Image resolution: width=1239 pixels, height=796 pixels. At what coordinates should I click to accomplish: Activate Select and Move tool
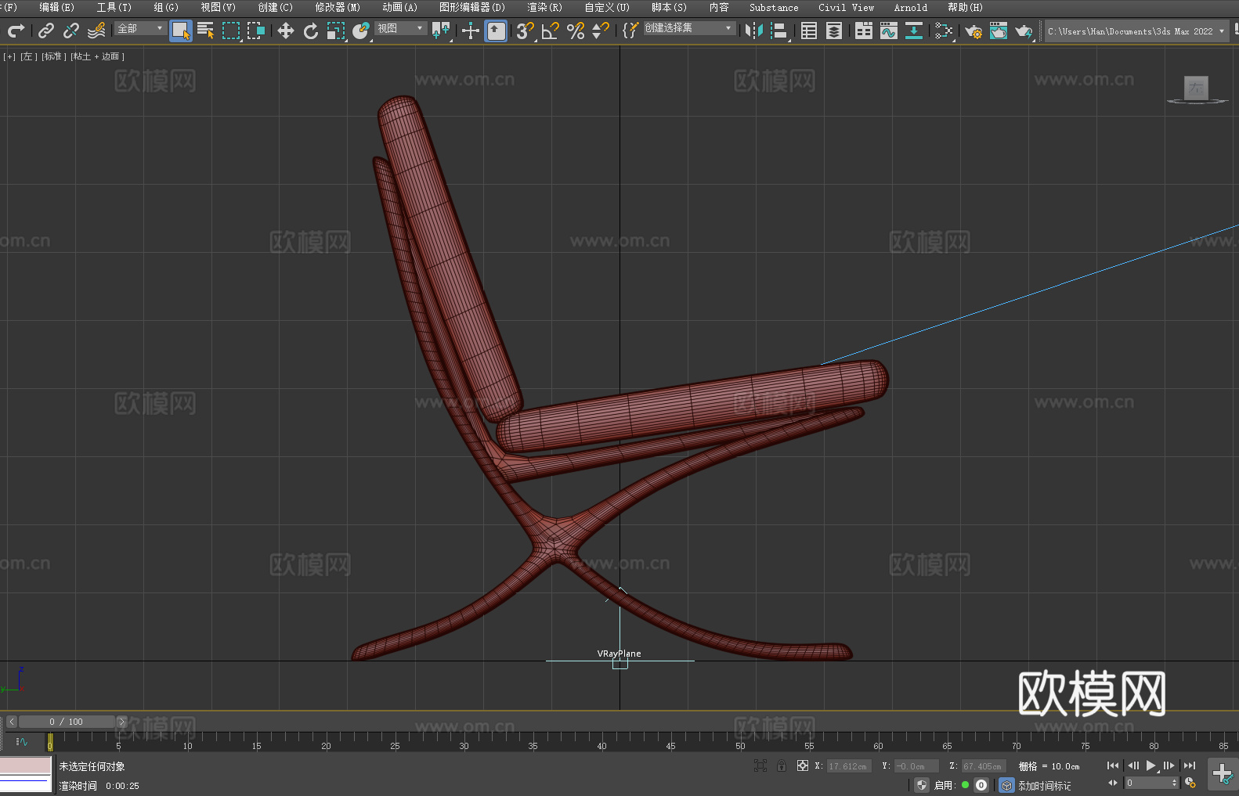click(x=286, y=31)
